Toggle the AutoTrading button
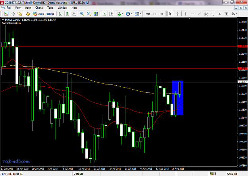This screenshot has width=248, height=176. pyautogui.click(x=43, y=14)
